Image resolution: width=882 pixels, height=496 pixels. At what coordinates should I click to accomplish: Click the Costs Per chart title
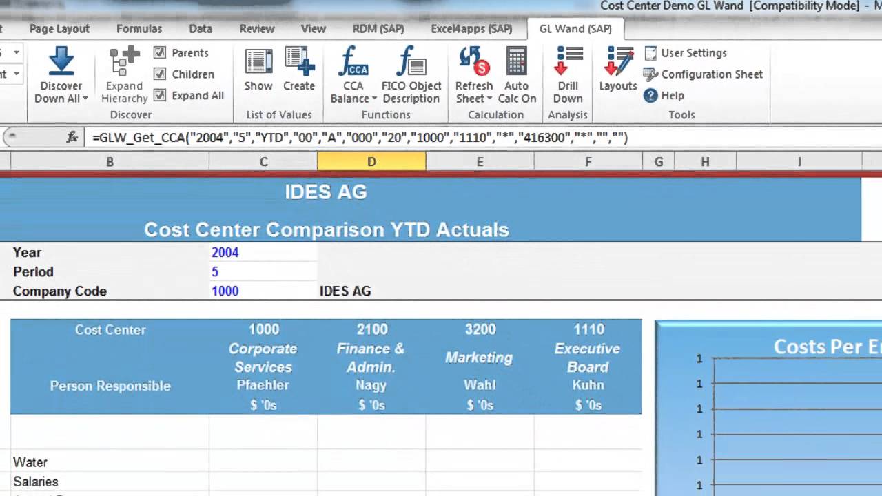point(827,347)
